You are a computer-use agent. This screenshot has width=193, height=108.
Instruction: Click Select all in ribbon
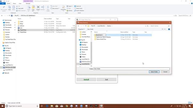pos(78,6)
